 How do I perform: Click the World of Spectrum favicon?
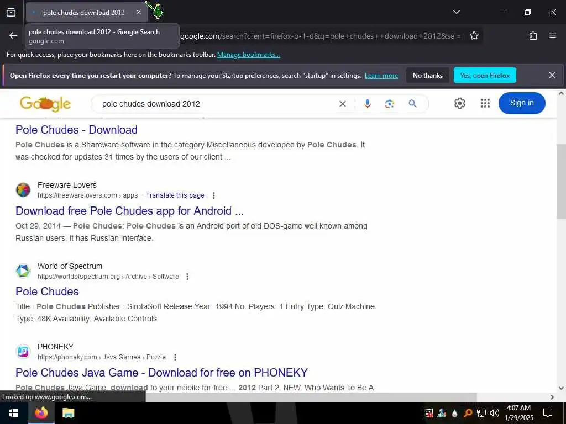coord(23,271)
